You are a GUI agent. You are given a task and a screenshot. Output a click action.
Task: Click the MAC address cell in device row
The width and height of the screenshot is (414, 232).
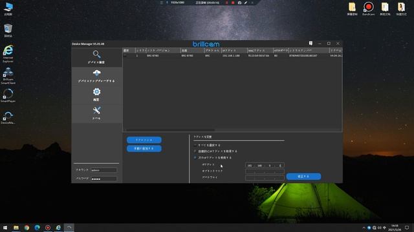(259, 56)
